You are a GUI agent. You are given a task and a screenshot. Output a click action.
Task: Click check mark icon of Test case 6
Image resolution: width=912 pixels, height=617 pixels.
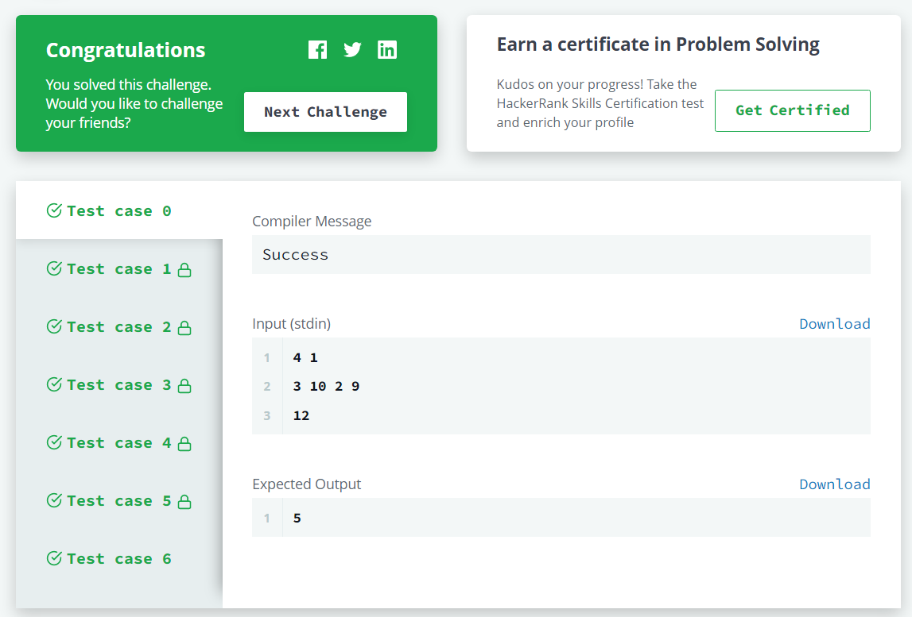coord(54,558)
